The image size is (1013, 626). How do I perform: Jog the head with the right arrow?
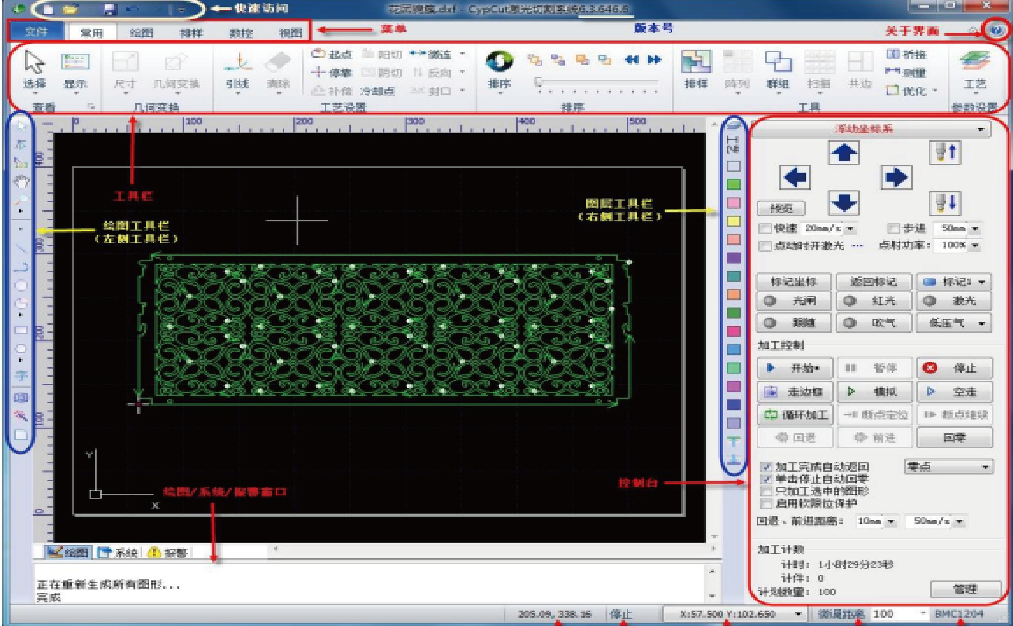point(896,178)
